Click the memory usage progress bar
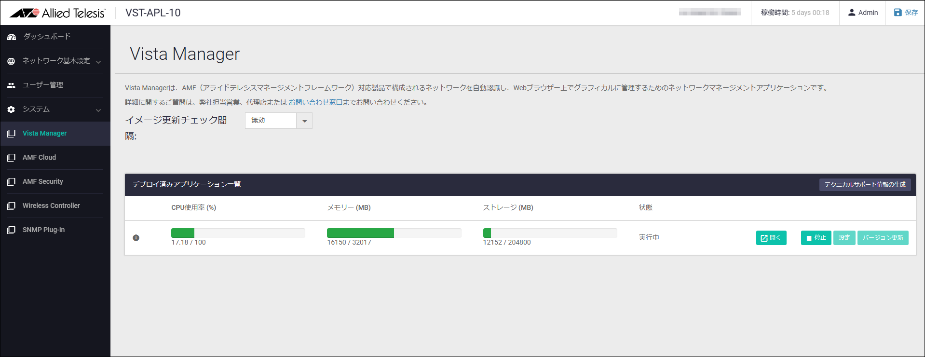Screen dimensions: 925x357 coord(394,233)
